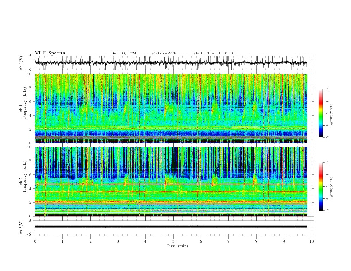
Task: Click the 'ch.1(V)' waveform axis label
Action: pyautogui.click(x=21, y=63)
